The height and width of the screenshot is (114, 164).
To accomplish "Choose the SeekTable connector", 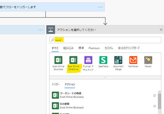I will pyautogui.click(x=103, y=62).
